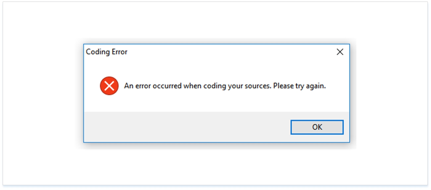Click the word "sources" in the message

258,86
